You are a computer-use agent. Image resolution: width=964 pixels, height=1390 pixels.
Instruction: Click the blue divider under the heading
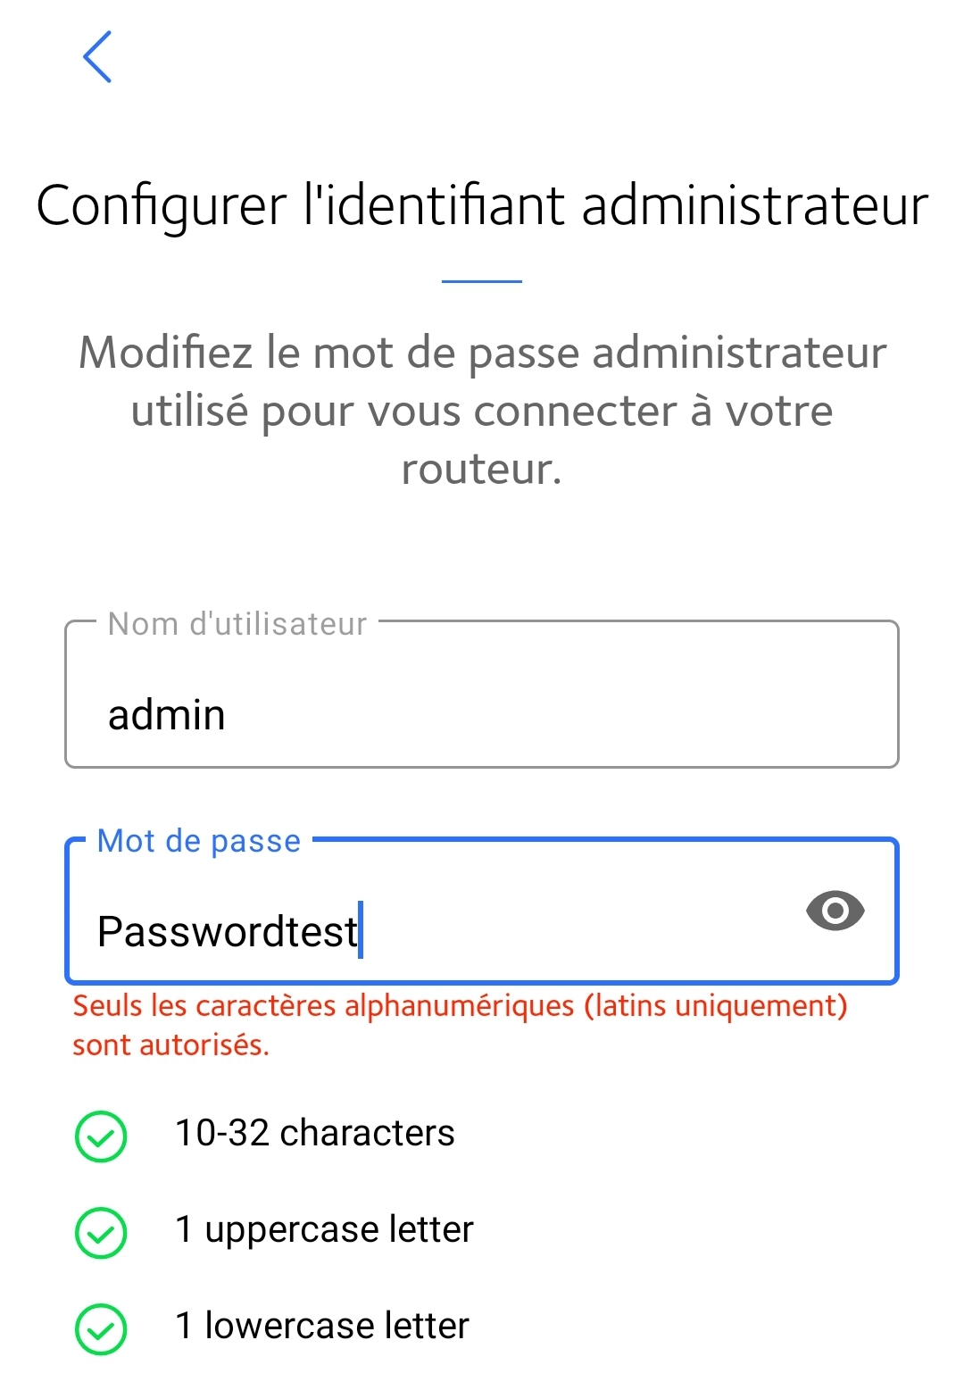click(482, 281)
